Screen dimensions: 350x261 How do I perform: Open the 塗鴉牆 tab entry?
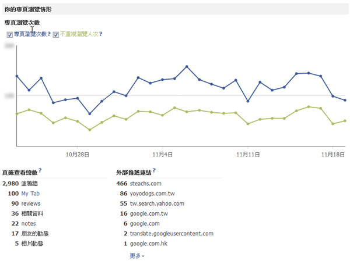(31, 184)
